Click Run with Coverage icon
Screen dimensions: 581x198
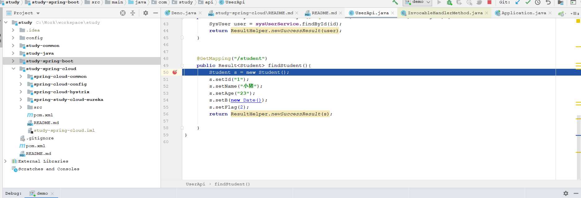(459, 2)
